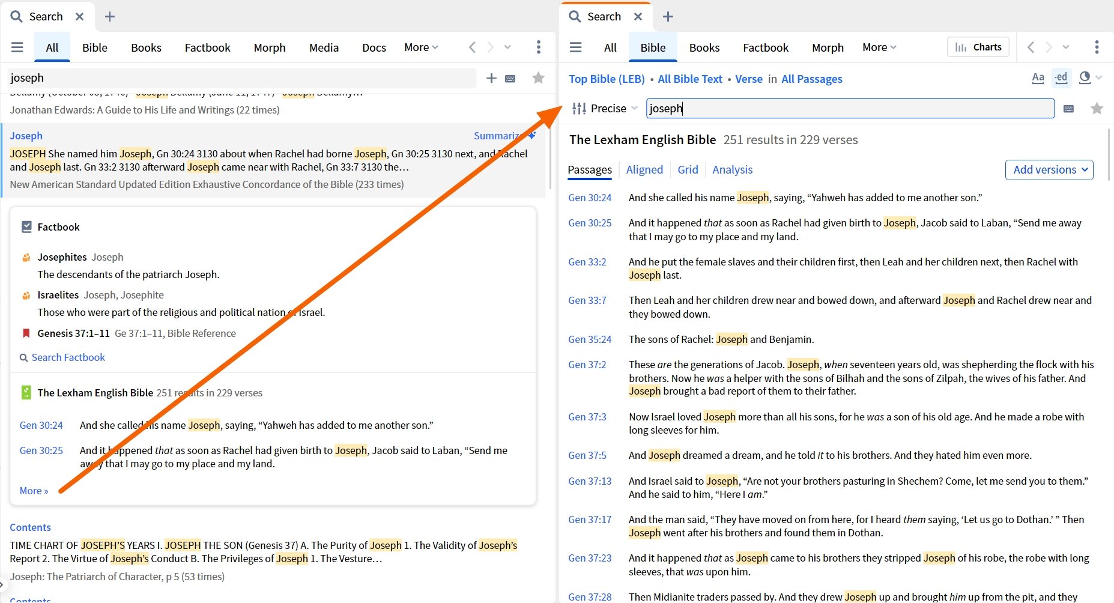Open history dropdown in right panel
Screen dimensions: 1114x603
click(1066, 47)
